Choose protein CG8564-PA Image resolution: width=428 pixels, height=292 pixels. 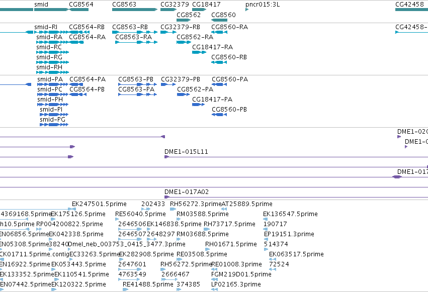click(x=88, y=79)
